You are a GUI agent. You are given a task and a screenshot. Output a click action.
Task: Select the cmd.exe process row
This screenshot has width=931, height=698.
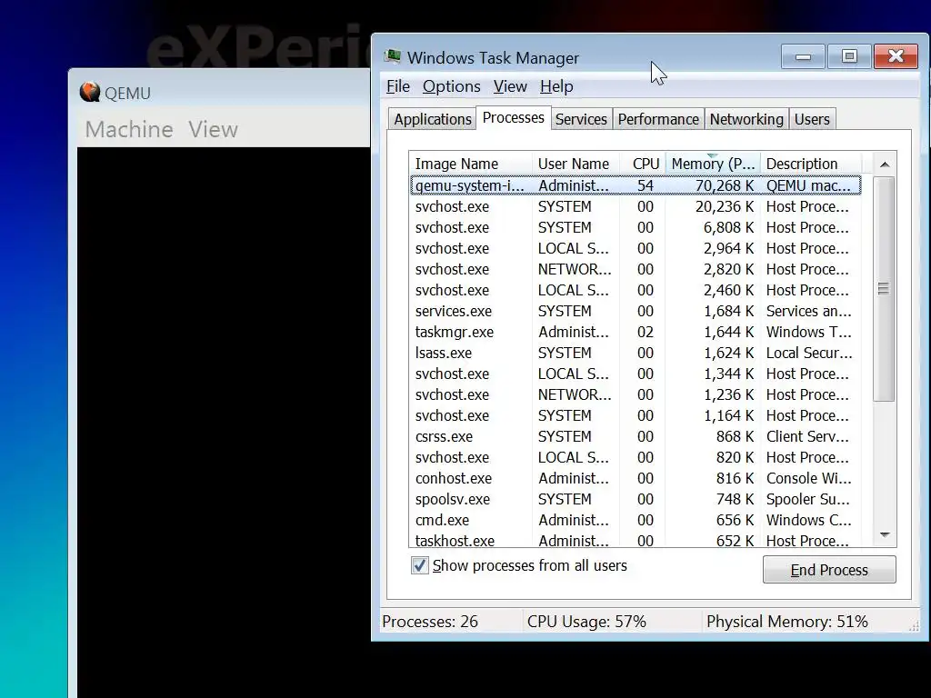[635, 520]
